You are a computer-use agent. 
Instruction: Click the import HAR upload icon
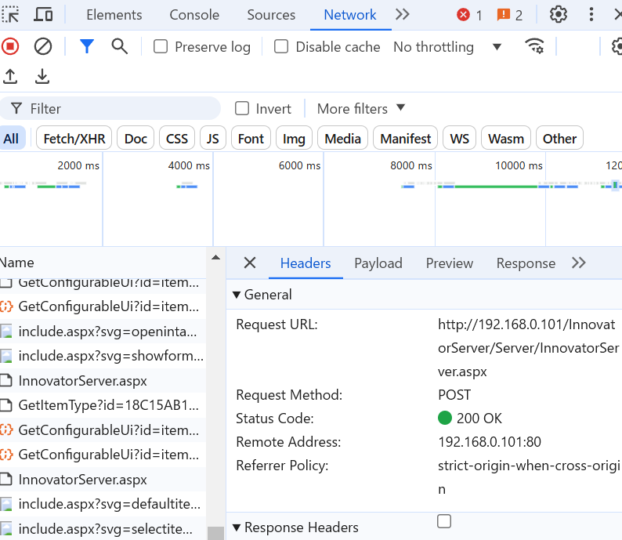coord(10,76)
